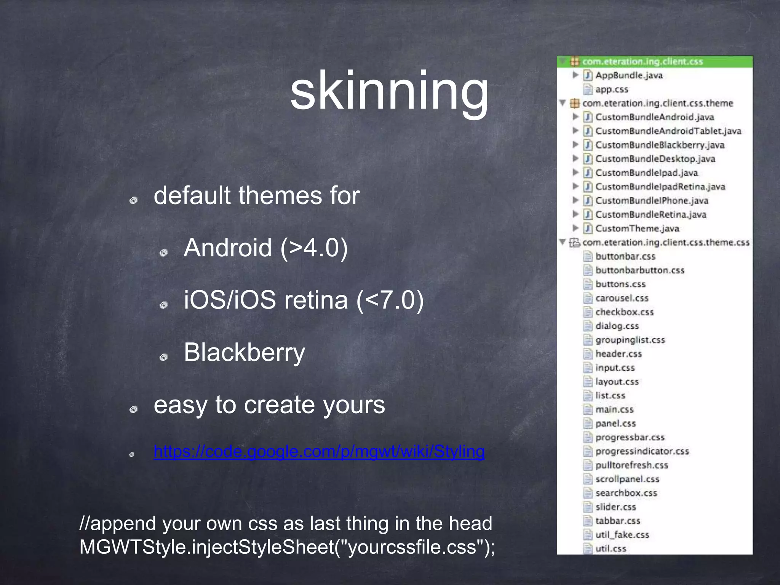Click the MGWTStyle.injectStyleSheet code line
780x585 pixels.
(287, 547)
